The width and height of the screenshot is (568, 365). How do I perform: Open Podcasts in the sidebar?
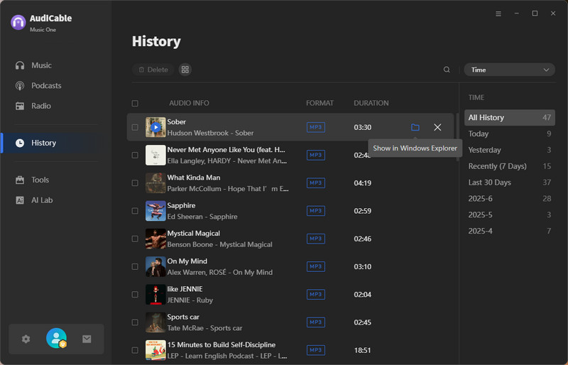click(46, 86)
